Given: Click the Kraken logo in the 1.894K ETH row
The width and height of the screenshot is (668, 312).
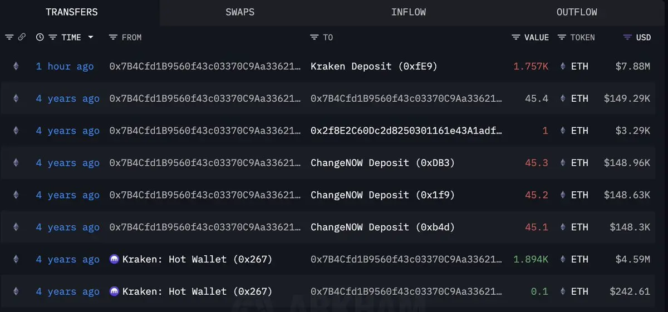Looking at the screenshot, I should [x=115, y=259].
